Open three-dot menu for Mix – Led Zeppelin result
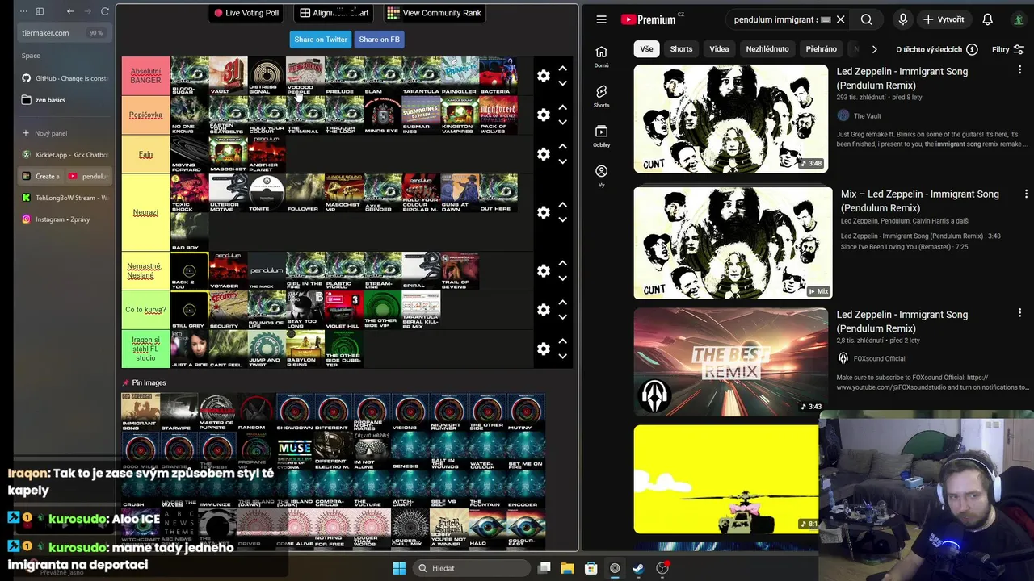This screenshot has width=1034, height=581. [x=1026, y=194]
